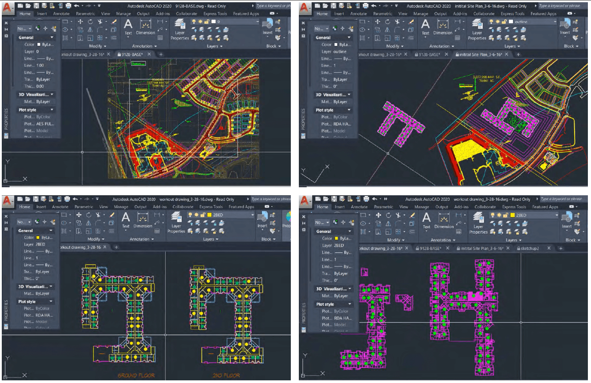Image resolution: width=591 pixels, height=383 pixels.
Task: Click the Dimension tool in the top-left window
Action: (x=146, y=27)
